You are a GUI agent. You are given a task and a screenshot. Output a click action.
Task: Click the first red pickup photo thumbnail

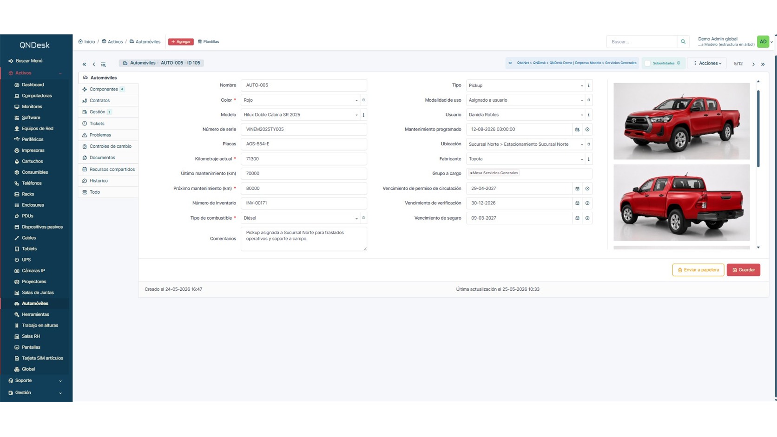681,121
